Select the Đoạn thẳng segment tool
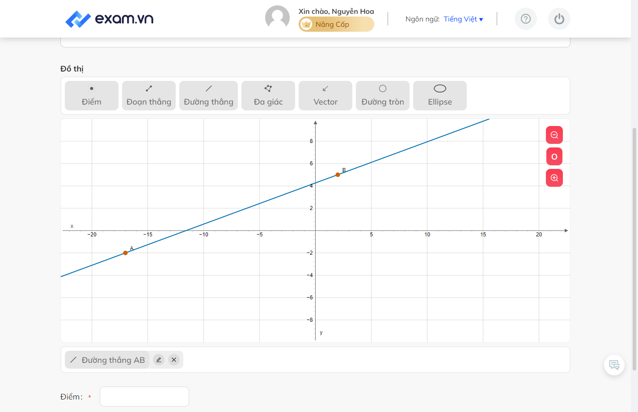638x412 pixels. click(149, 96)
